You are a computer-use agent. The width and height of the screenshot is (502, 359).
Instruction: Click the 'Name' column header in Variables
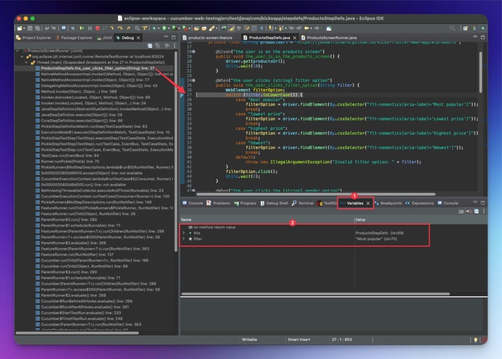[186, 219]
